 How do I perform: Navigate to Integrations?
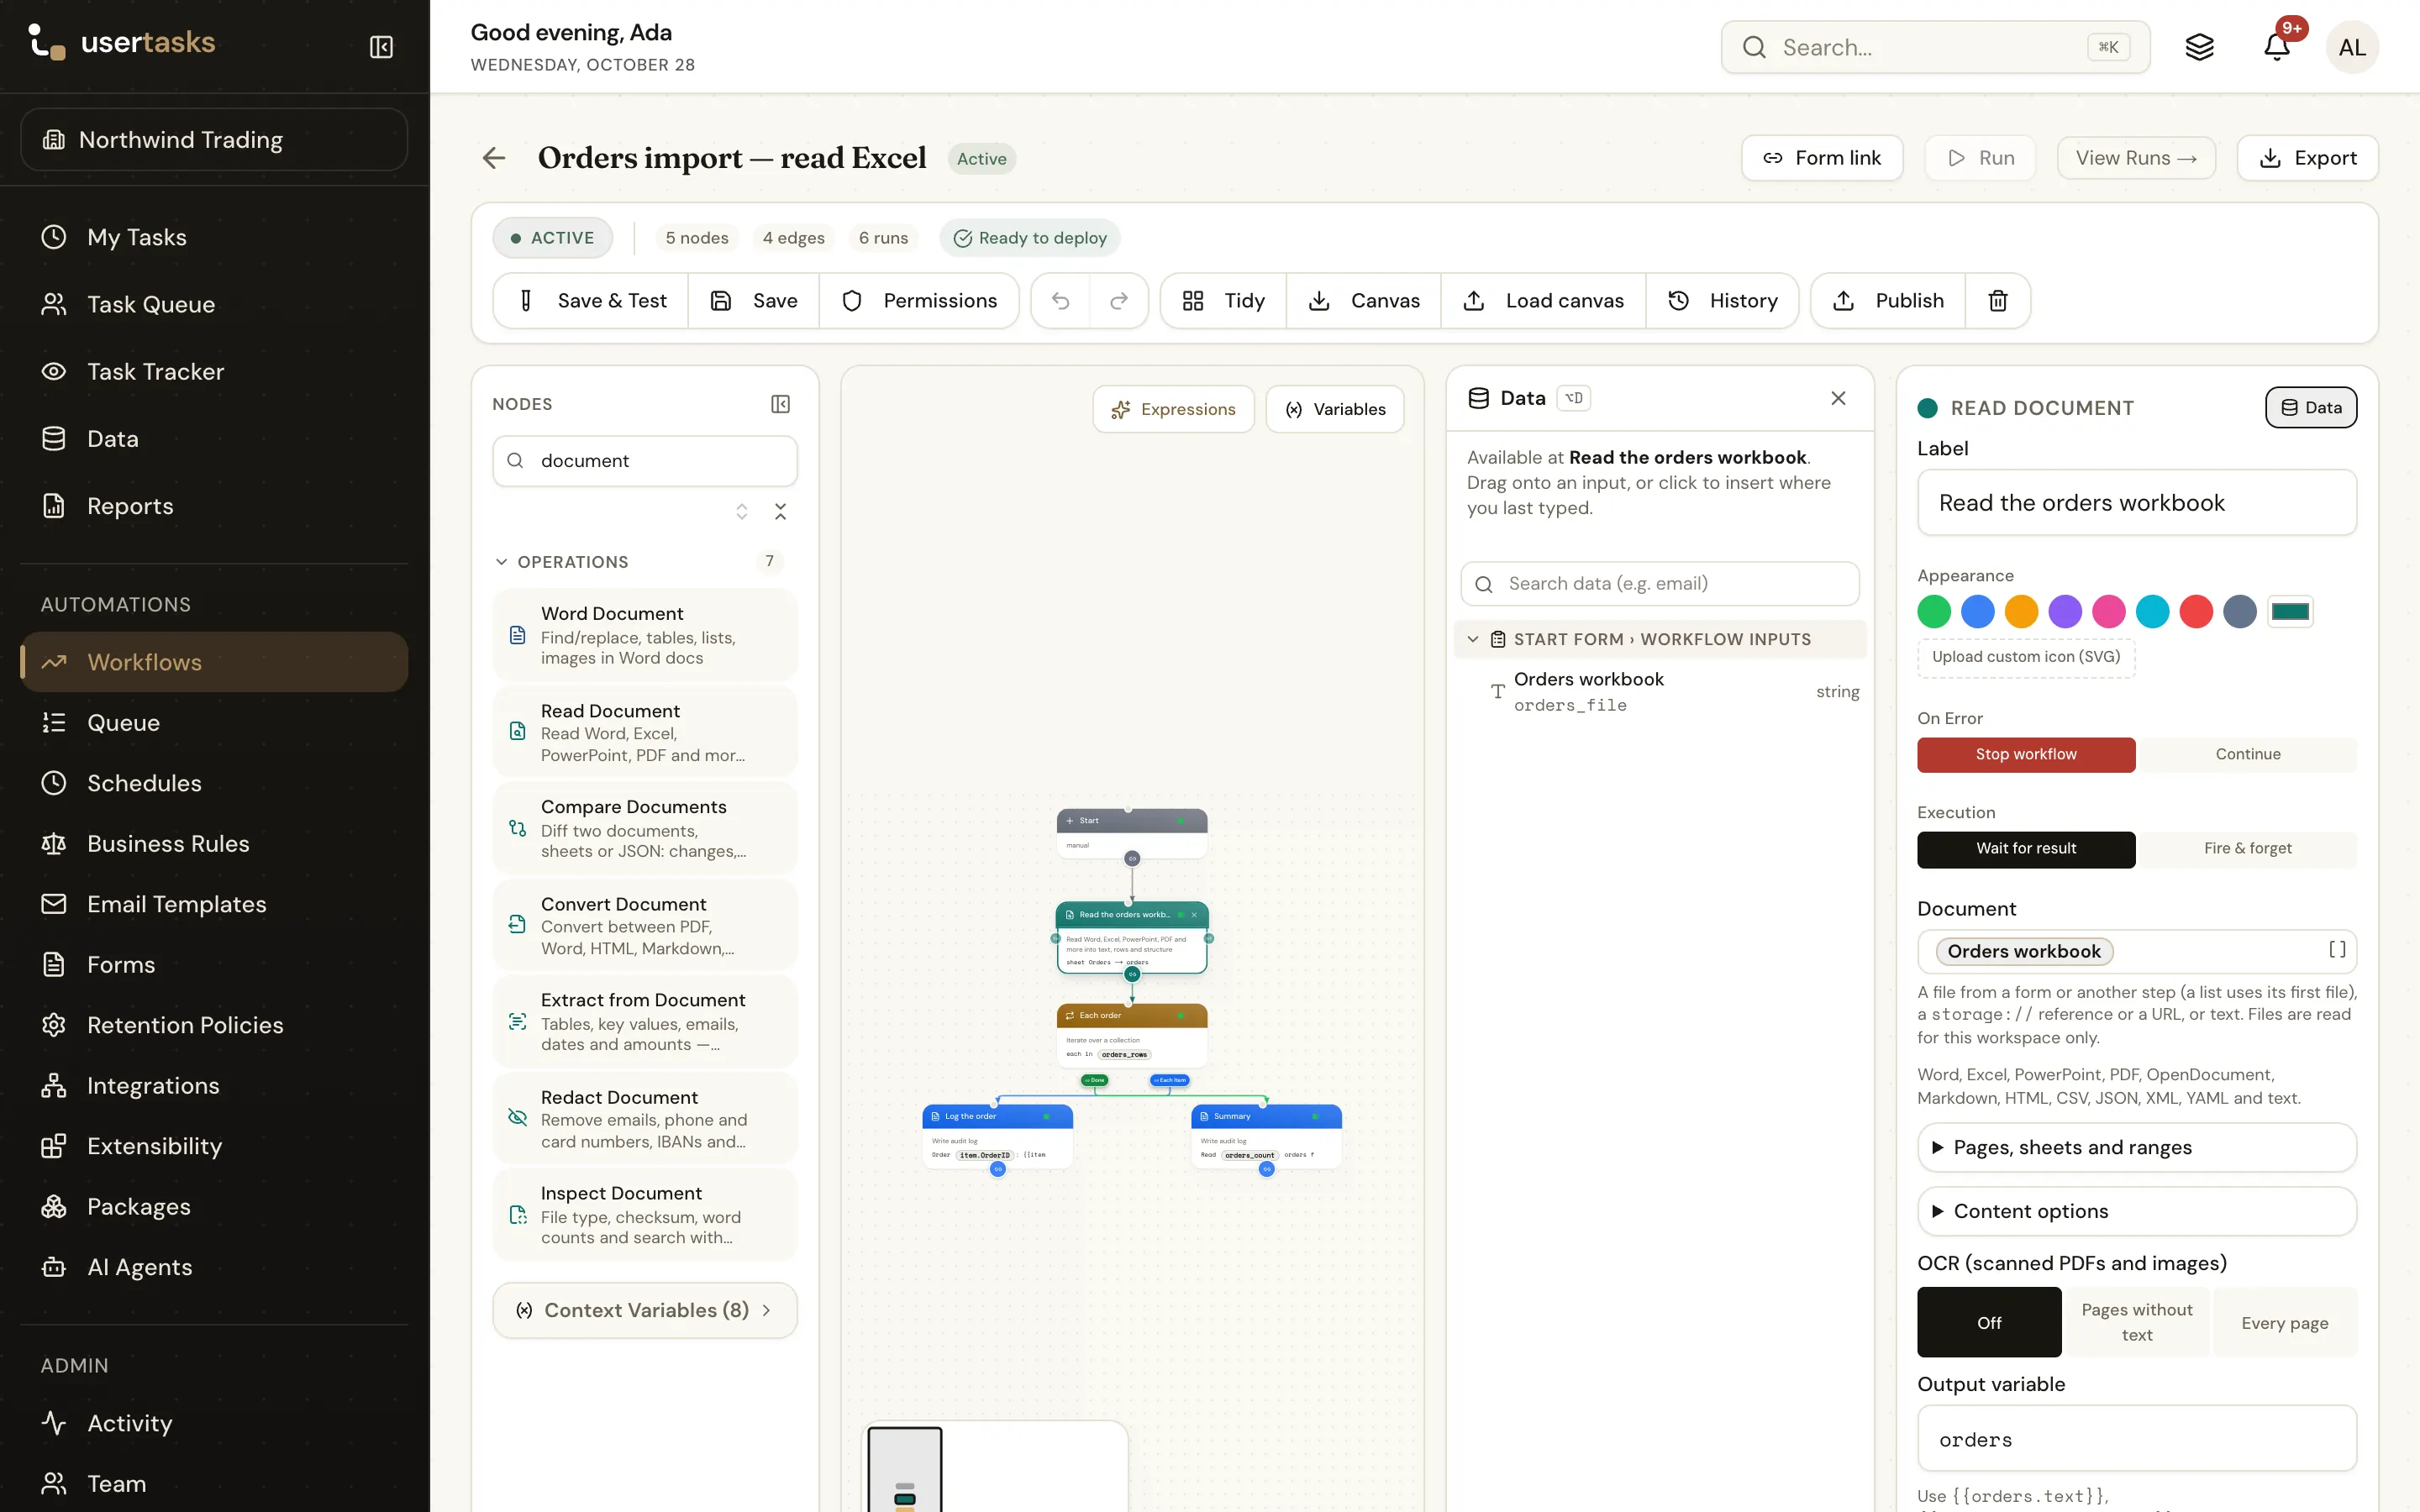point(214,1085)
